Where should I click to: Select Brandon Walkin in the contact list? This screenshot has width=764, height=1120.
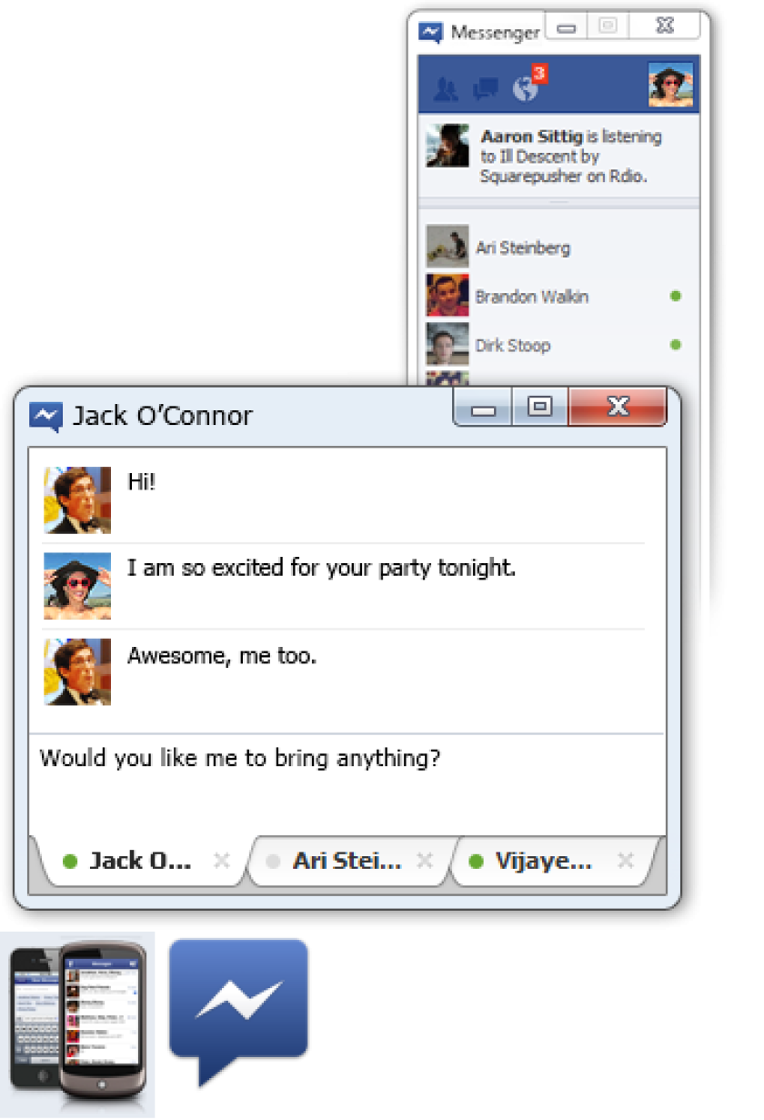[558, 296]
